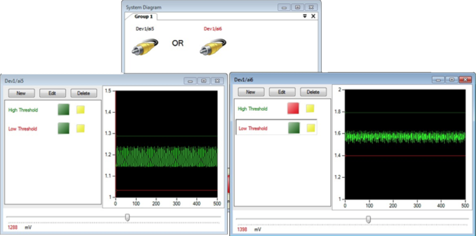Click green Low Threshold indicator in Dev1/ai6
476x236 pixels.
tap(293, 128)
